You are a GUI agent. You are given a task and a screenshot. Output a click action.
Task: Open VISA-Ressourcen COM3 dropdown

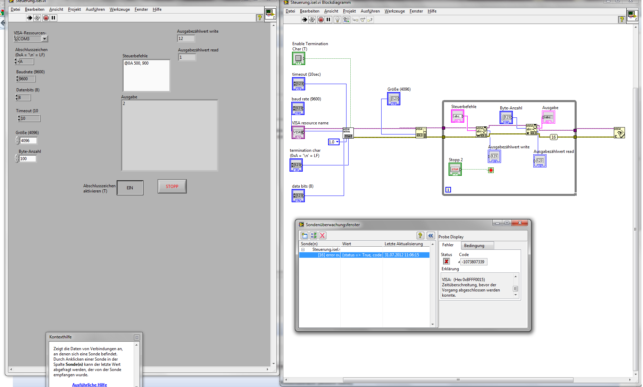click(x=44, y=39)
